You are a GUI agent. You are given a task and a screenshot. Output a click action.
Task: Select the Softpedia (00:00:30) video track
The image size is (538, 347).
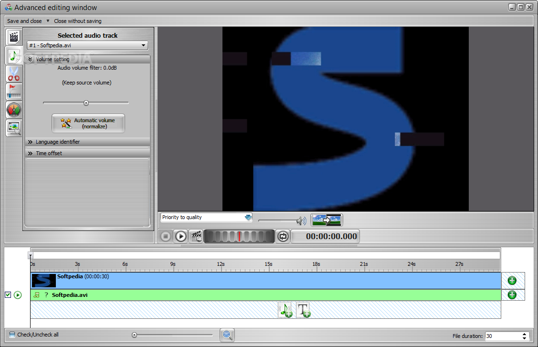point(266,281)
